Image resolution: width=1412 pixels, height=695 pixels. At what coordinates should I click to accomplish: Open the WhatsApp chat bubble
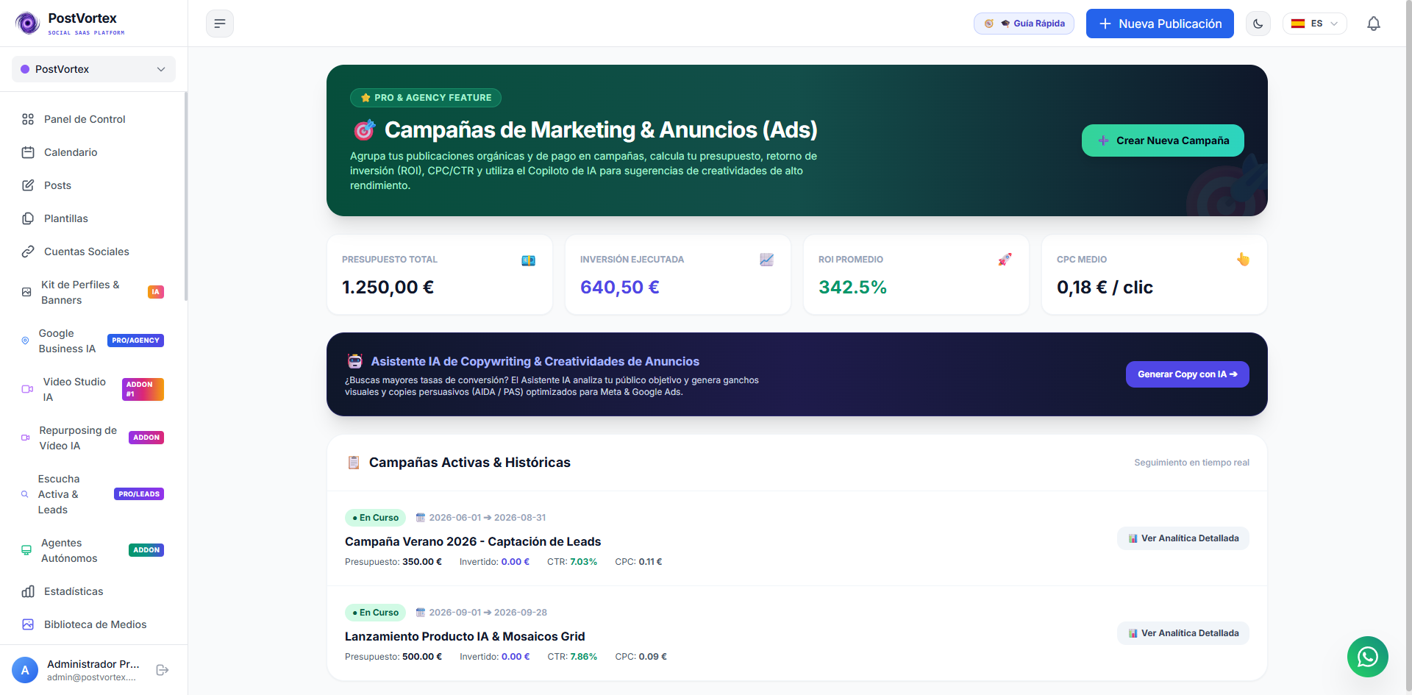click(x=1367, y=656)
